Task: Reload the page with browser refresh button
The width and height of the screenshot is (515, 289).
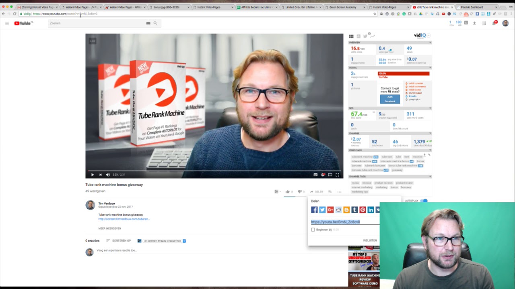Action: tap(14, 14)
